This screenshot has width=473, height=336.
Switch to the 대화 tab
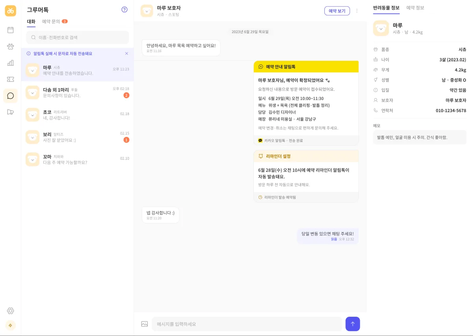31,22
